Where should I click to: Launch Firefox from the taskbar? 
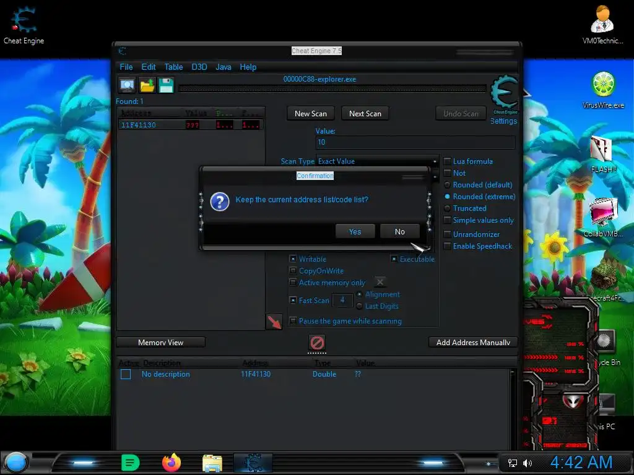coord(172,463)
